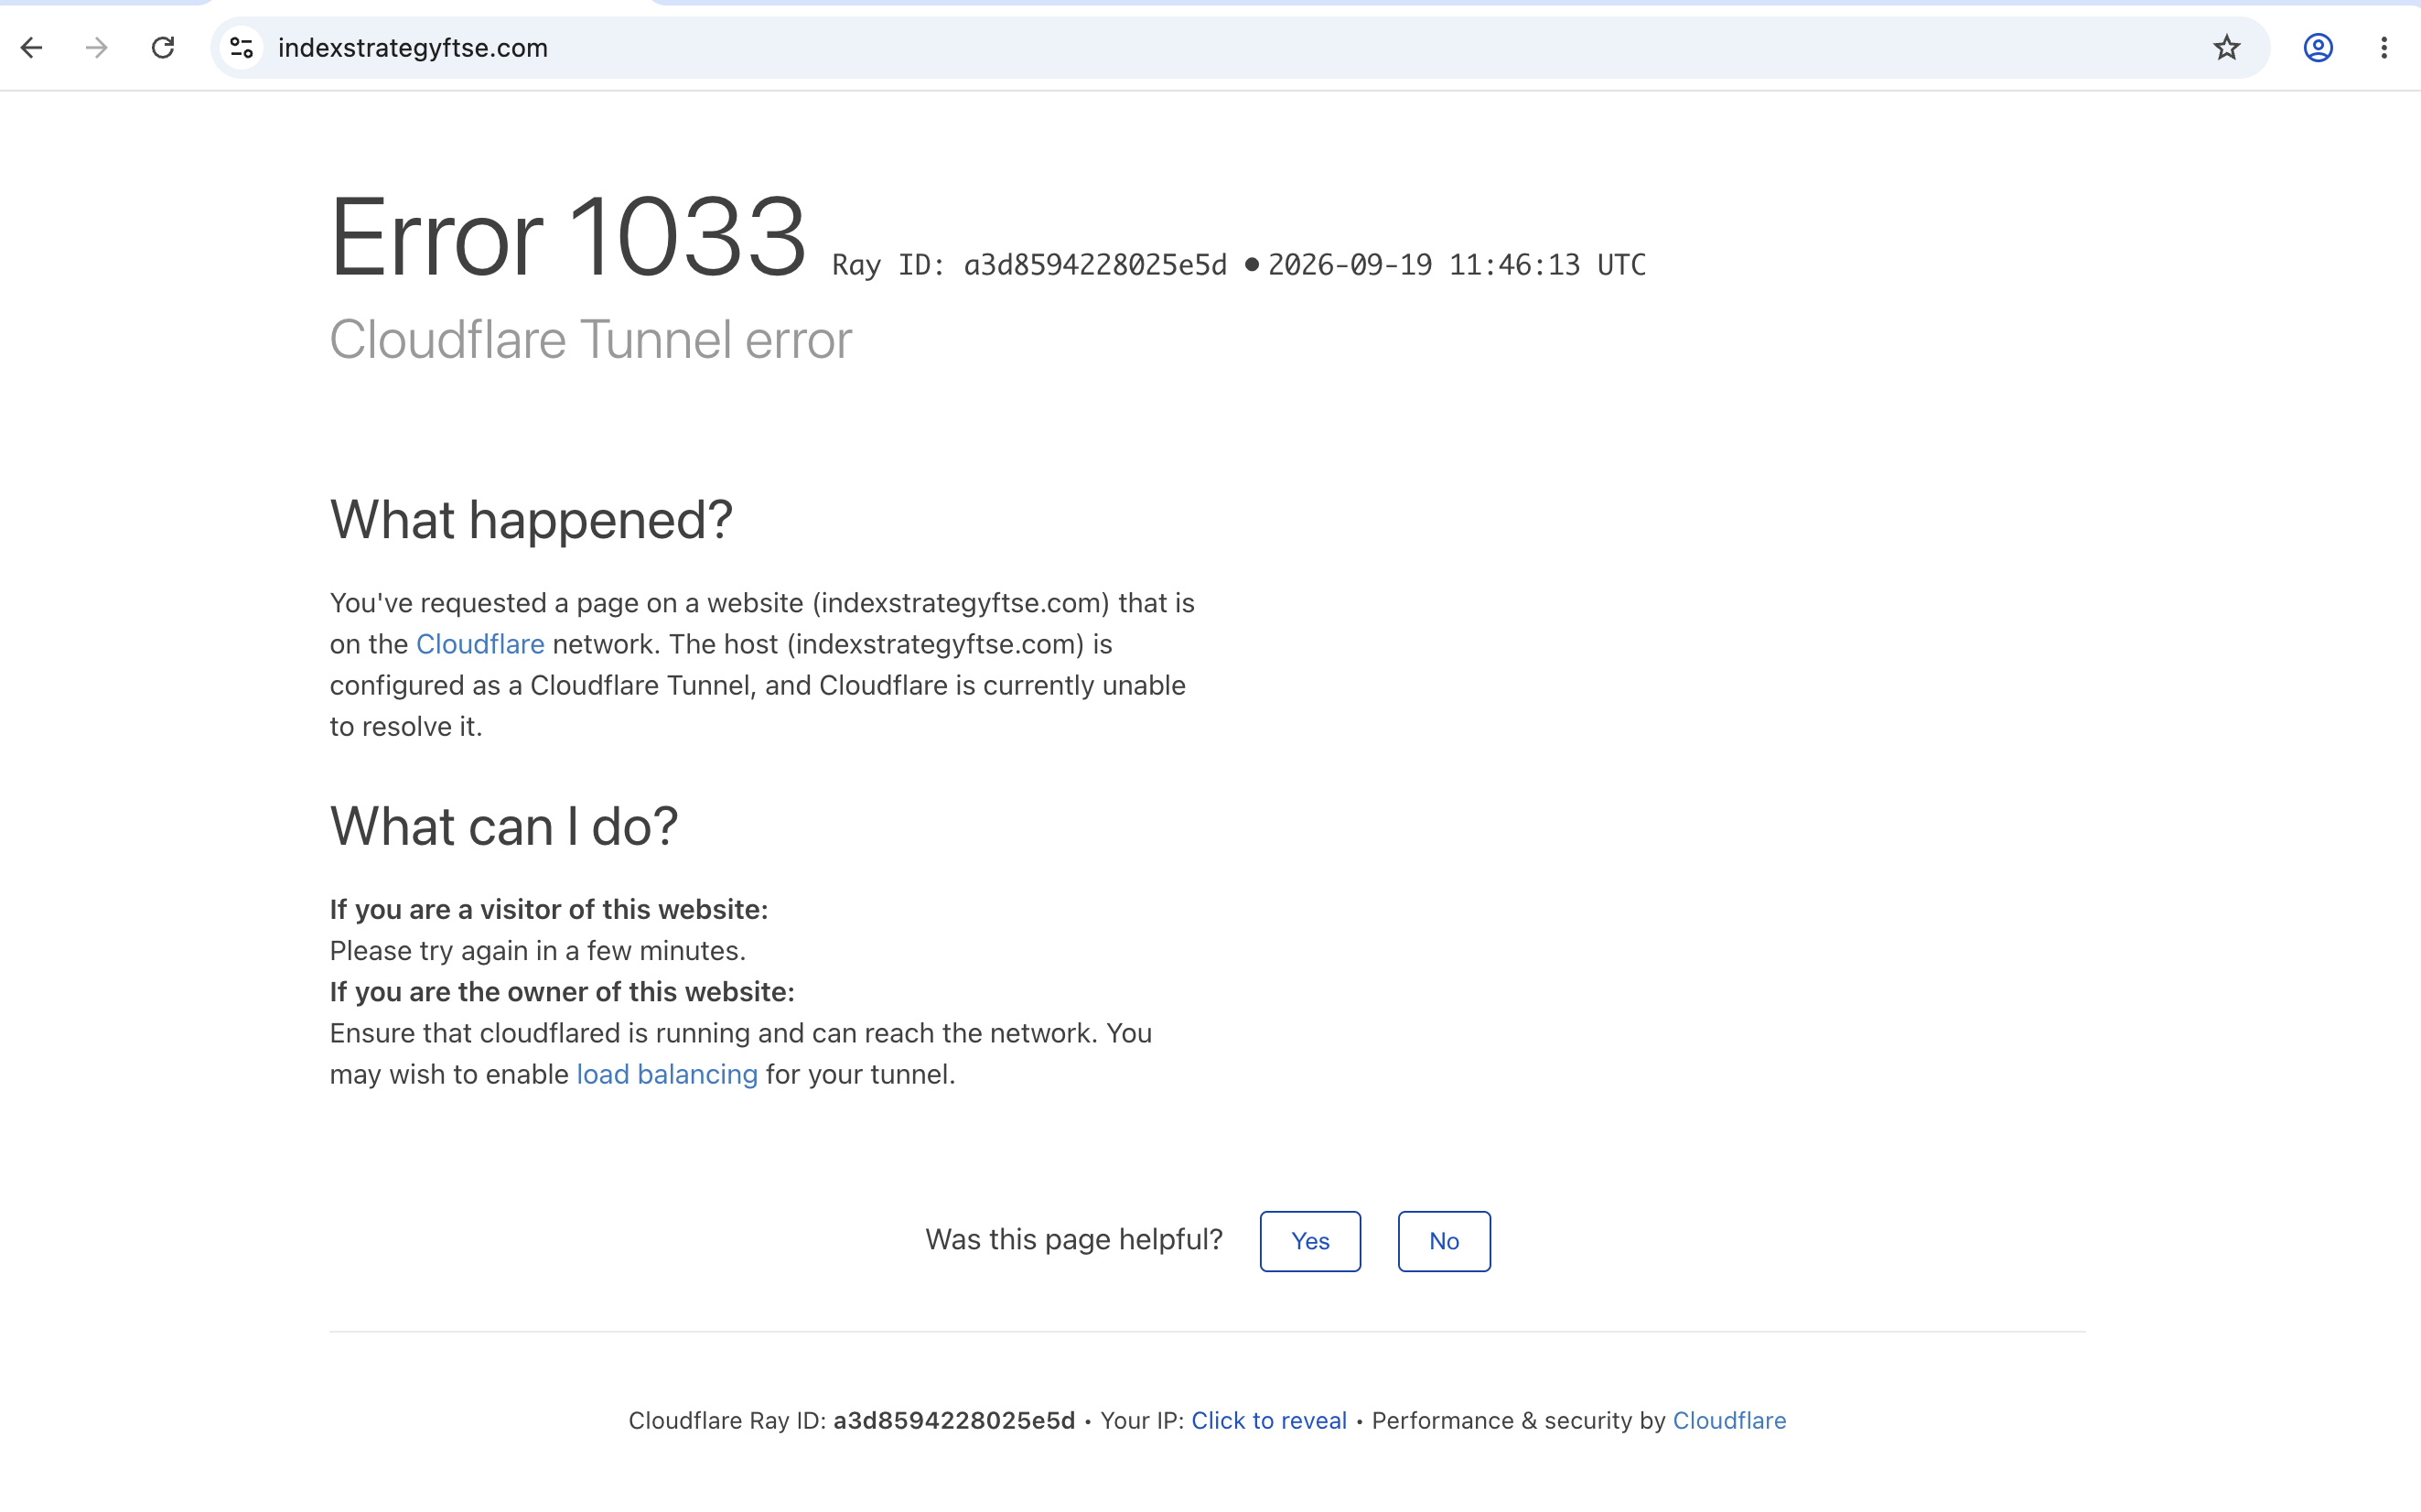Select the header Ray ID a3d8594228025e5d
The height and width of the screenshot is (1512, 2421).
[1029, 265]
